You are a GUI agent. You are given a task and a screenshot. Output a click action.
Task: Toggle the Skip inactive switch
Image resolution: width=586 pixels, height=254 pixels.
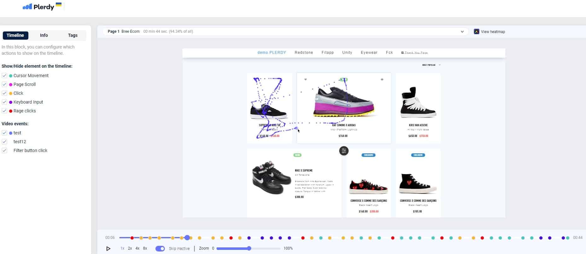coord(160,249)
